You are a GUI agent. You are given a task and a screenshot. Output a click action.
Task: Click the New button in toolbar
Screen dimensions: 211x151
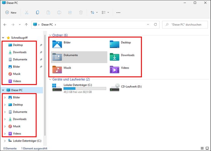(x=11, y=13)
